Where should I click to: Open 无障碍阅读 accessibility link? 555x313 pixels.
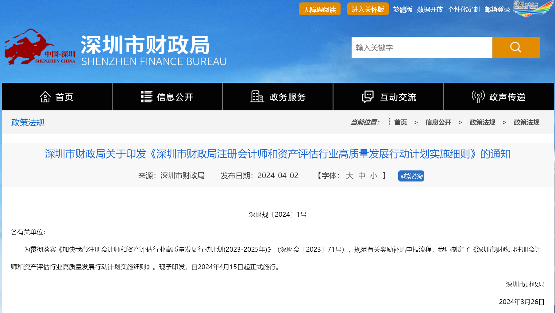tap(320, 9)
